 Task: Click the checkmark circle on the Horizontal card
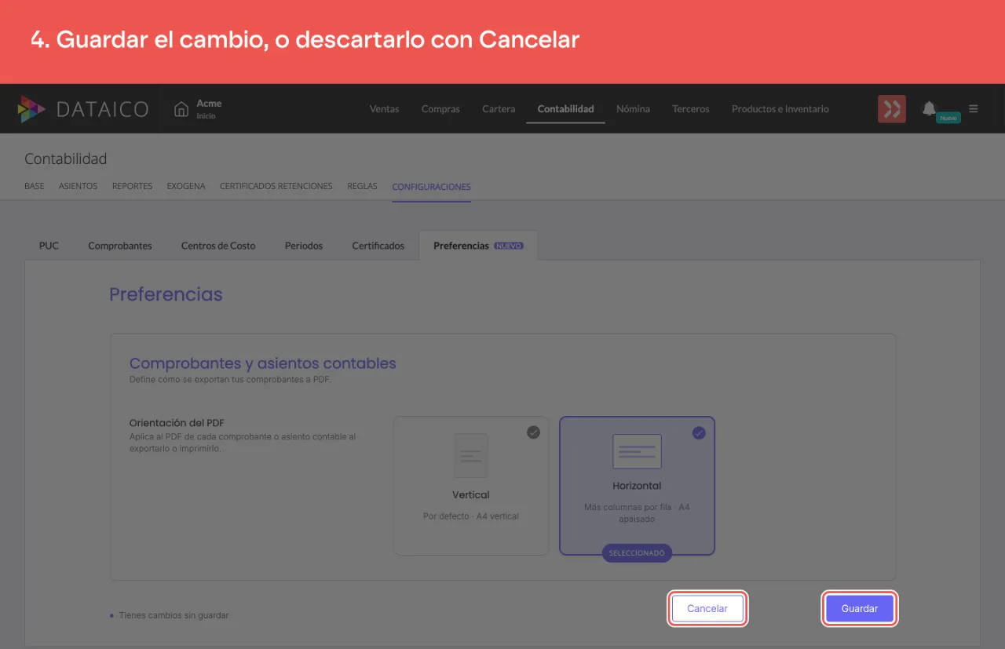click(x=699, y=432)
